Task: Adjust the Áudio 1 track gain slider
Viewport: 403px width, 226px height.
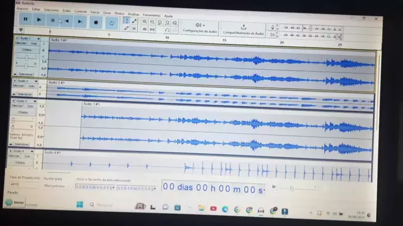Action: [26, 58]
